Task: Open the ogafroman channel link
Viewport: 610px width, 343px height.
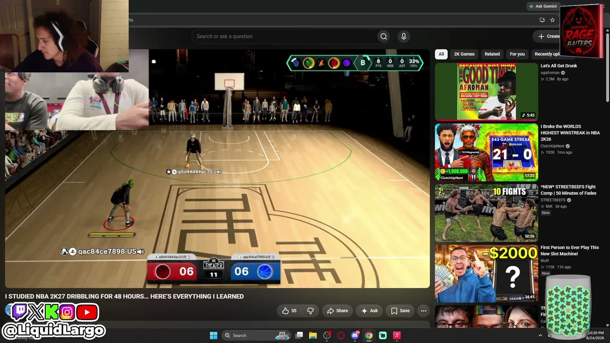Action: (550, 73)
